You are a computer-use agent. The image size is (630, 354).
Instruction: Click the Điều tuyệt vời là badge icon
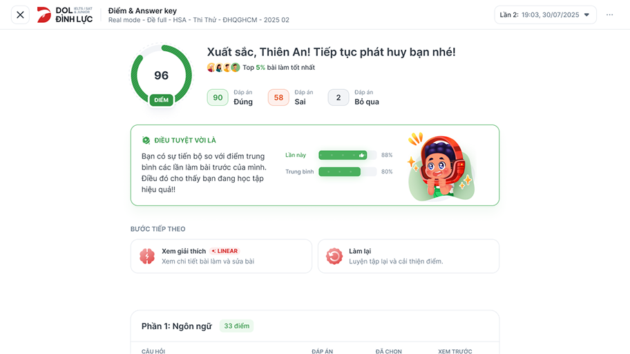point(146,140)
